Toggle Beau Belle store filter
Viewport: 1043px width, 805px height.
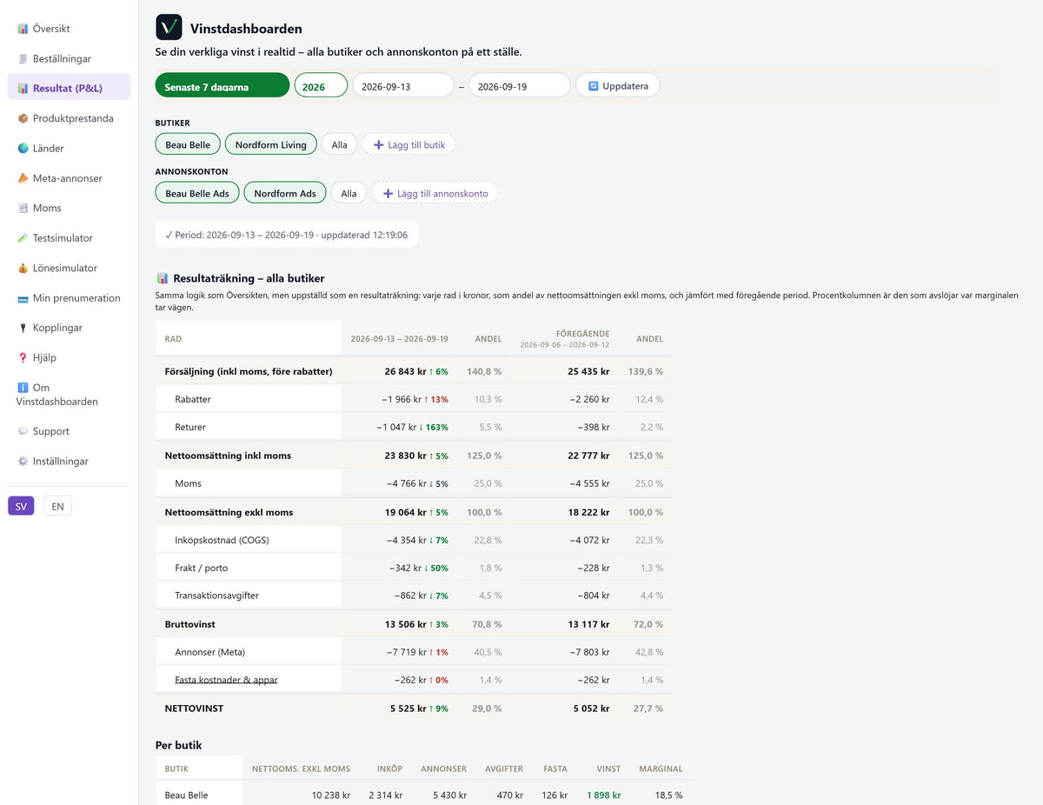188,144
